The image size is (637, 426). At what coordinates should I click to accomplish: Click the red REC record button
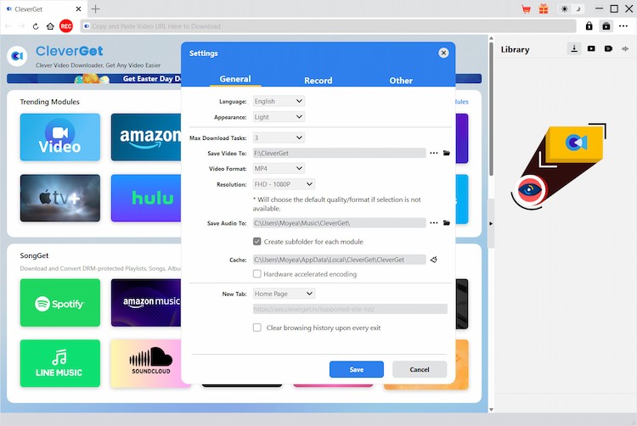[x=65, y=26]
